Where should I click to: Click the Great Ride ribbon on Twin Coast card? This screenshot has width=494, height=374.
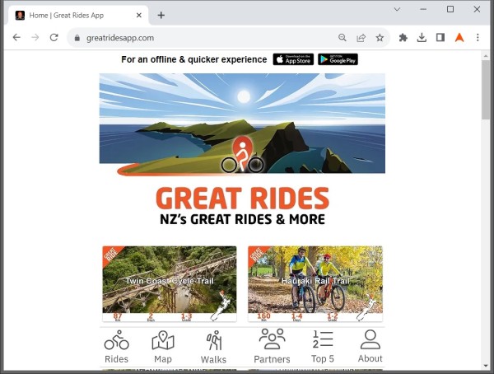pos(111,255)
